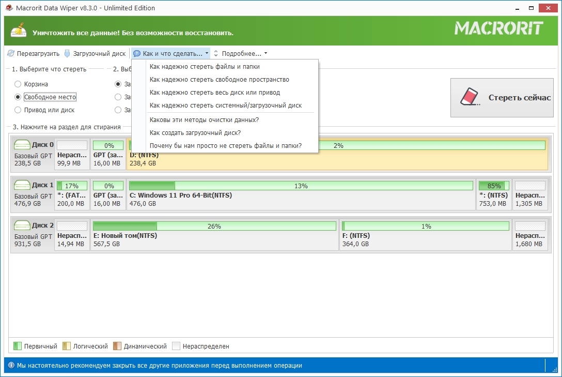
Task: Select the 1,680 MB unallocated space on Disk 2
Action: (530, 235)
